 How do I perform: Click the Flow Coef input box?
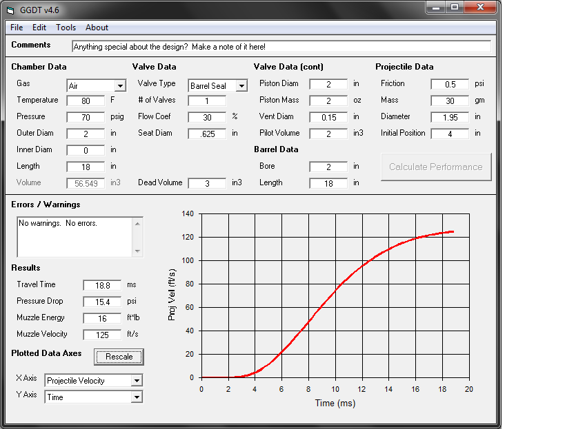tap(207, 117)
